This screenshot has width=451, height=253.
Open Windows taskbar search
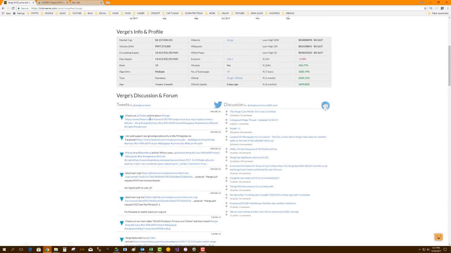point(13,250)
